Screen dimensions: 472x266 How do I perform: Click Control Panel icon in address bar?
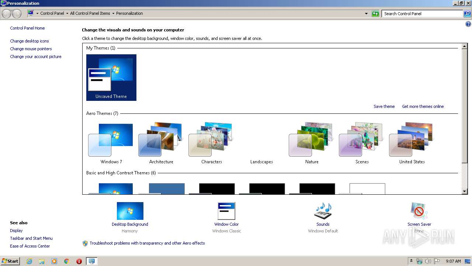pos(31,13)
